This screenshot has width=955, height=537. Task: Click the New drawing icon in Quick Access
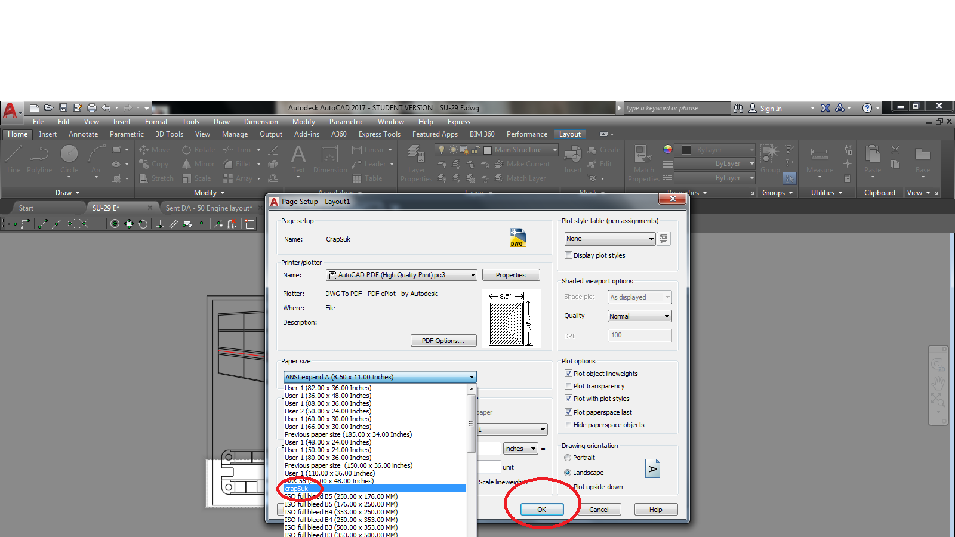pyautogui.click(x=35, y=108)
